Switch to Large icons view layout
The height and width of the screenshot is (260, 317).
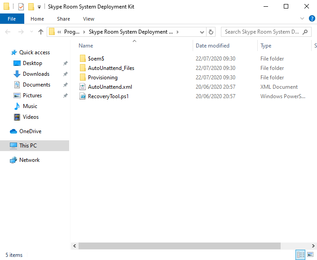[310, 255]
